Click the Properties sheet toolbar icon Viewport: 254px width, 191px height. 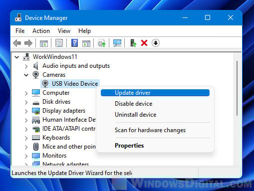tap(59, 43)
